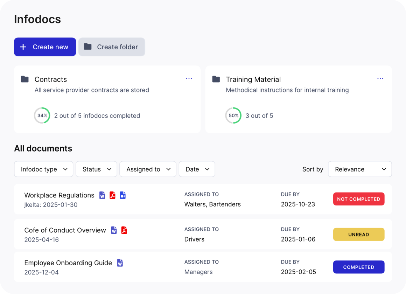
Task: Click the Create new button
Action: click(45, 47)
